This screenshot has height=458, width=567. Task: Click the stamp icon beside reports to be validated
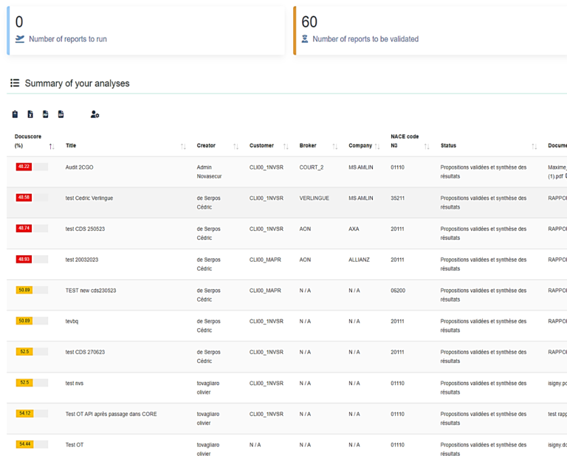pos(305,39)
